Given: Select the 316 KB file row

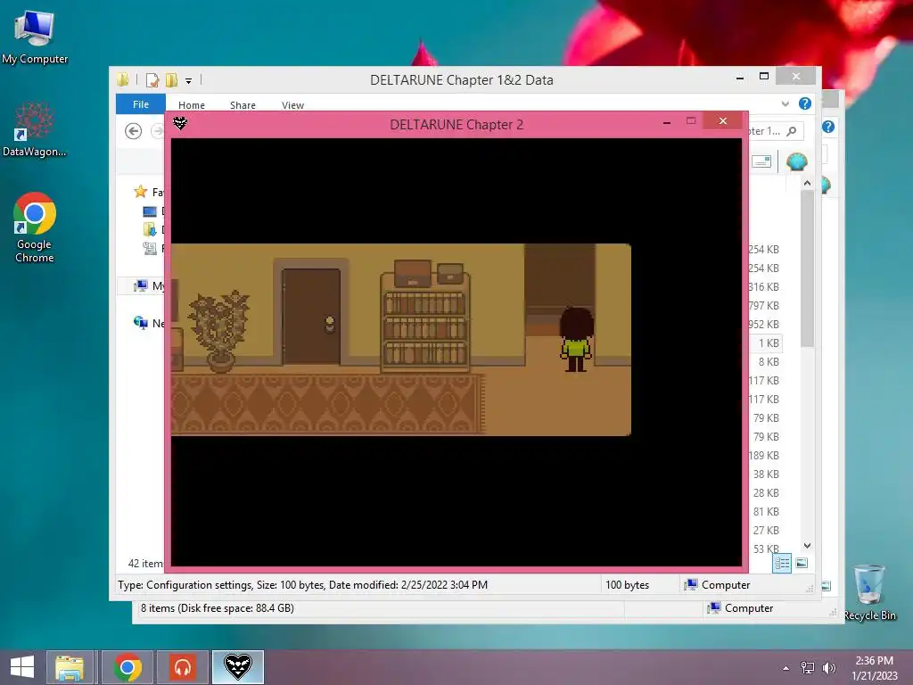Looking at the screenshot, I should click(763, 286).
